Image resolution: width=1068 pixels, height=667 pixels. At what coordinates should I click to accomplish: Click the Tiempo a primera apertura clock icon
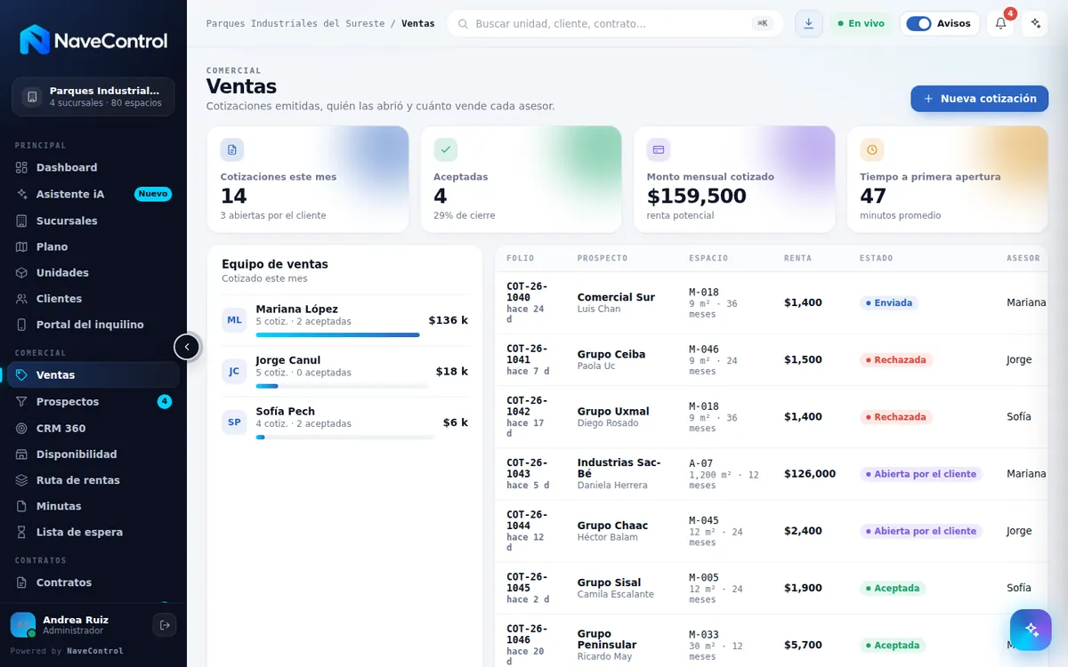coord(872,149)
